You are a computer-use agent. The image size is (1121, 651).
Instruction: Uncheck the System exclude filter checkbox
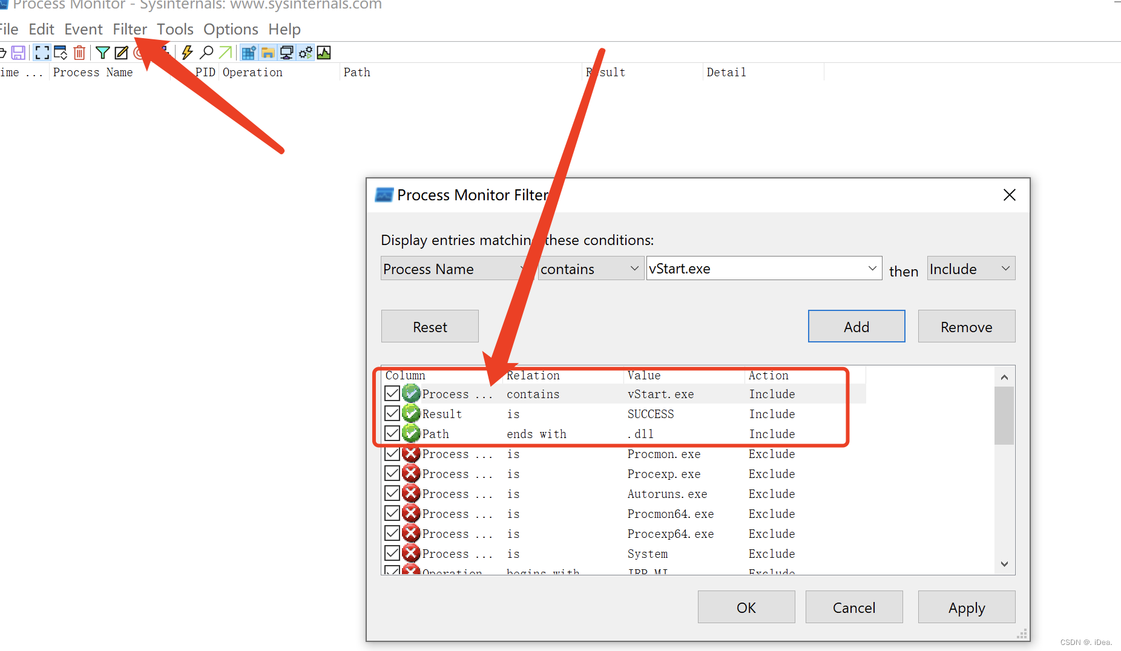click(392, 553)
